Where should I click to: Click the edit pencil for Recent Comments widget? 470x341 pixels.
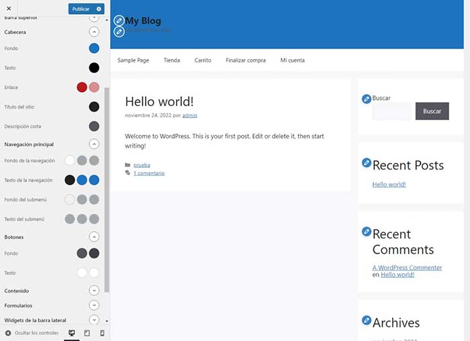pyautogui.click(x=366, y=232)
